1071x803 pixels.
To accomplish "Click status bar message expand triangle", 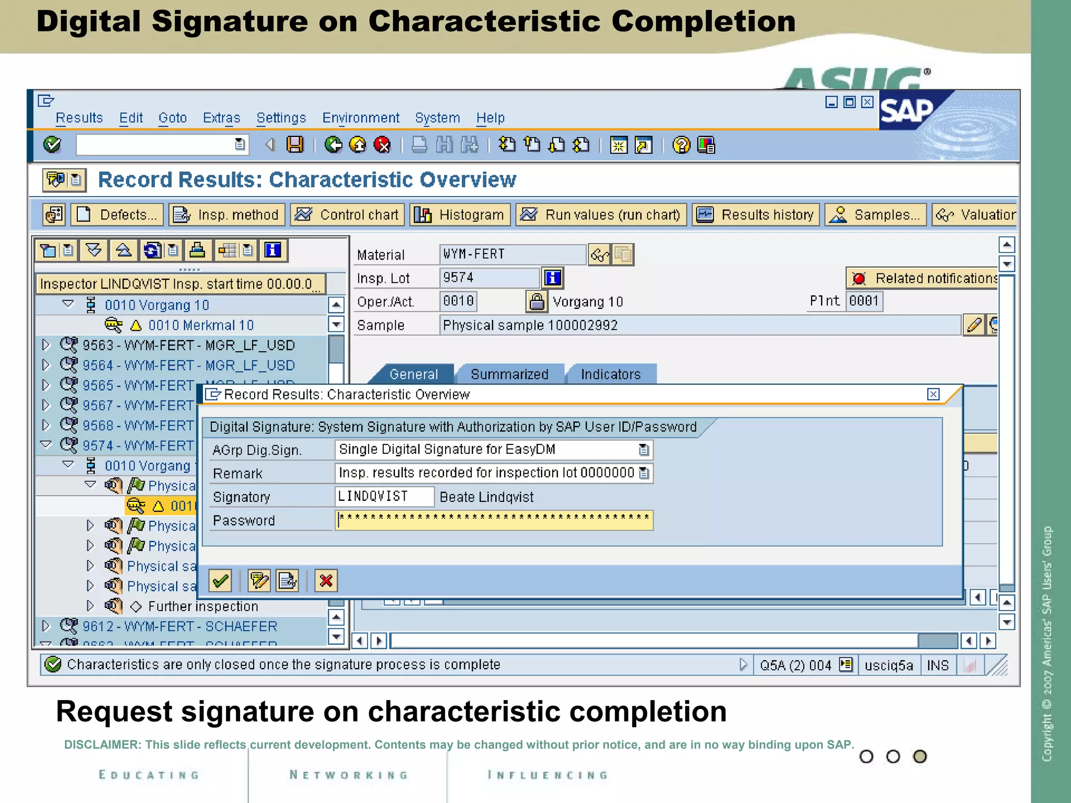I will 743,664.
